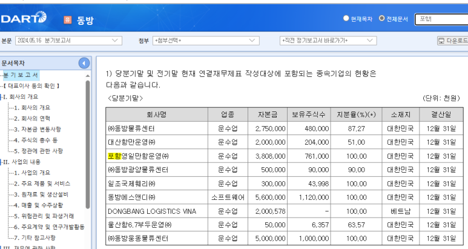Open 3. 원재료 및 생산설비 tree item

click(x=41, y=194)
